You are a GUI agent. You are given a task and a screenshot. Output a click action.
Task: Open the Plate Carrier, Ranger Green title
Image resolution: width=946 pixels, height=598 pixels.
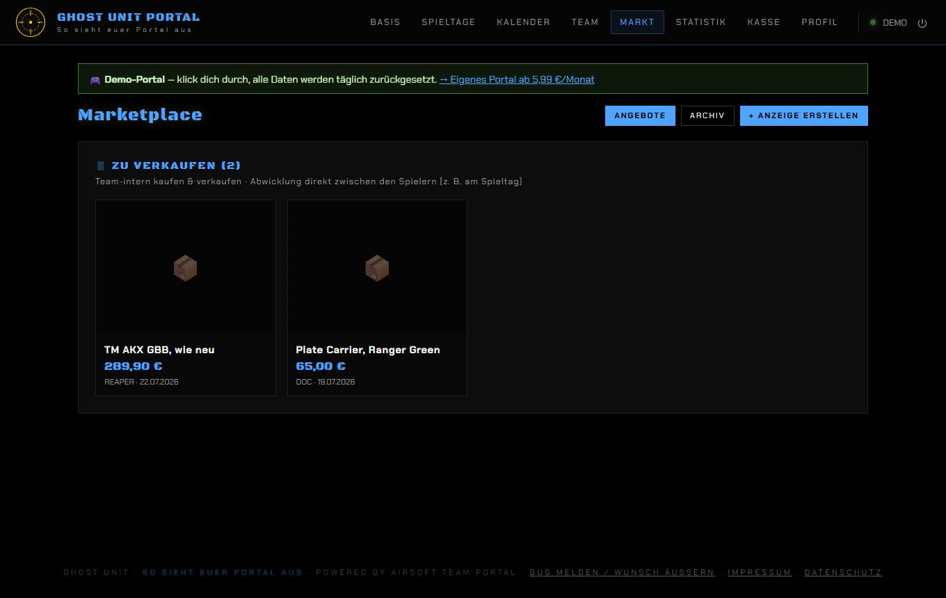click(368, 350)
